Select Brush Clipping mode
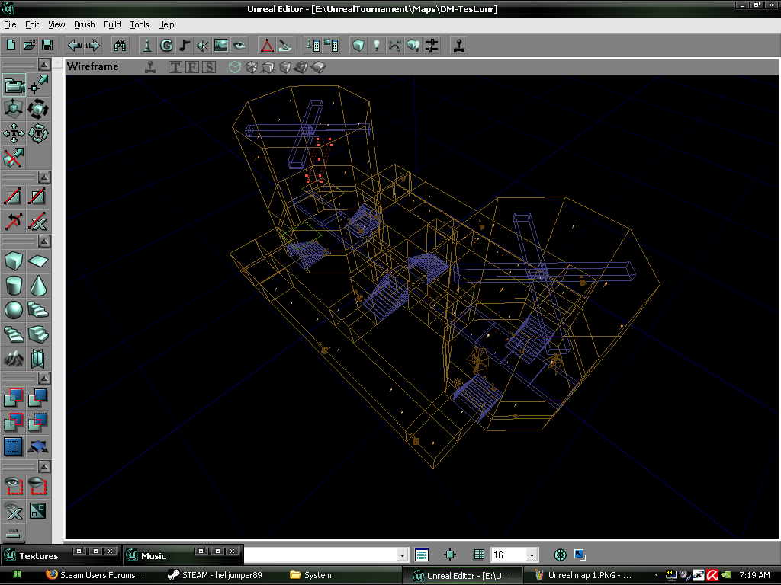This screenshot has height=585, width=781. [14, 158]
